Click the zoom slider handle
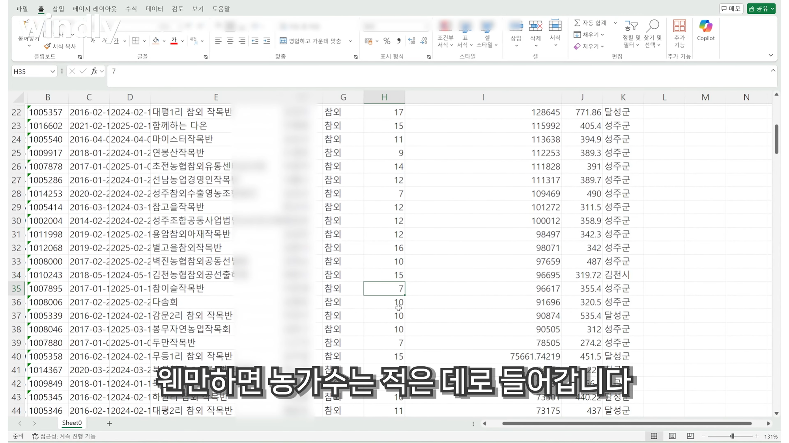 coord(733,436)
